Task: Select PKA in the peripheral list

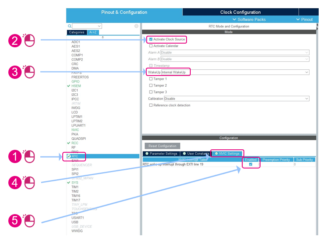Action: pos(75,134)
